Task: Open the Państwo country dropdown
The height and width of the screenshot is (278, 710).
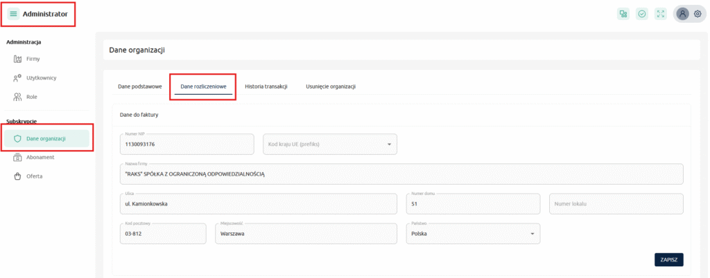Action: click(x=473, y=234)
